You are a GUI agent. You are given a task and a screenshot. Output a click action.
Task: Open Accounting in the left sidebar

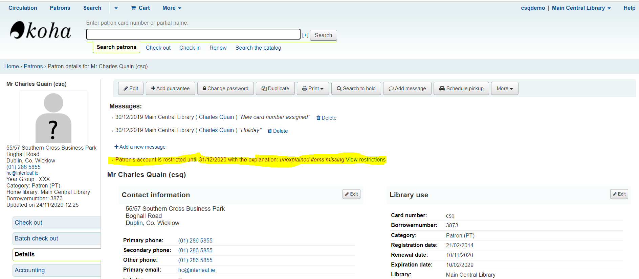pyautogui.click(x=30, y=270)
